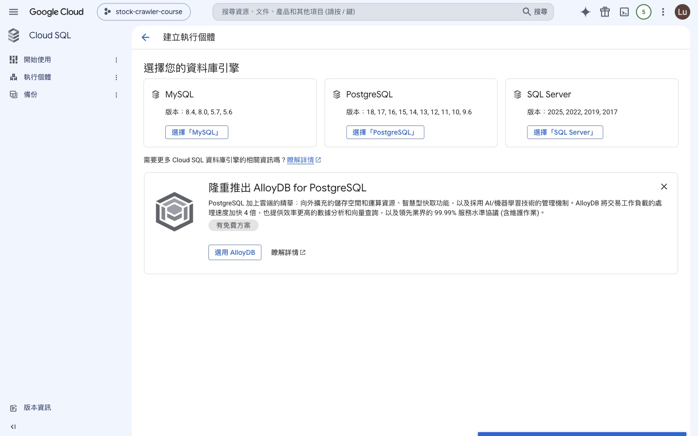Viewport: 698px width, 436px height.
Task: Open the gift free trial icon
Action: (x=605, y=12)
